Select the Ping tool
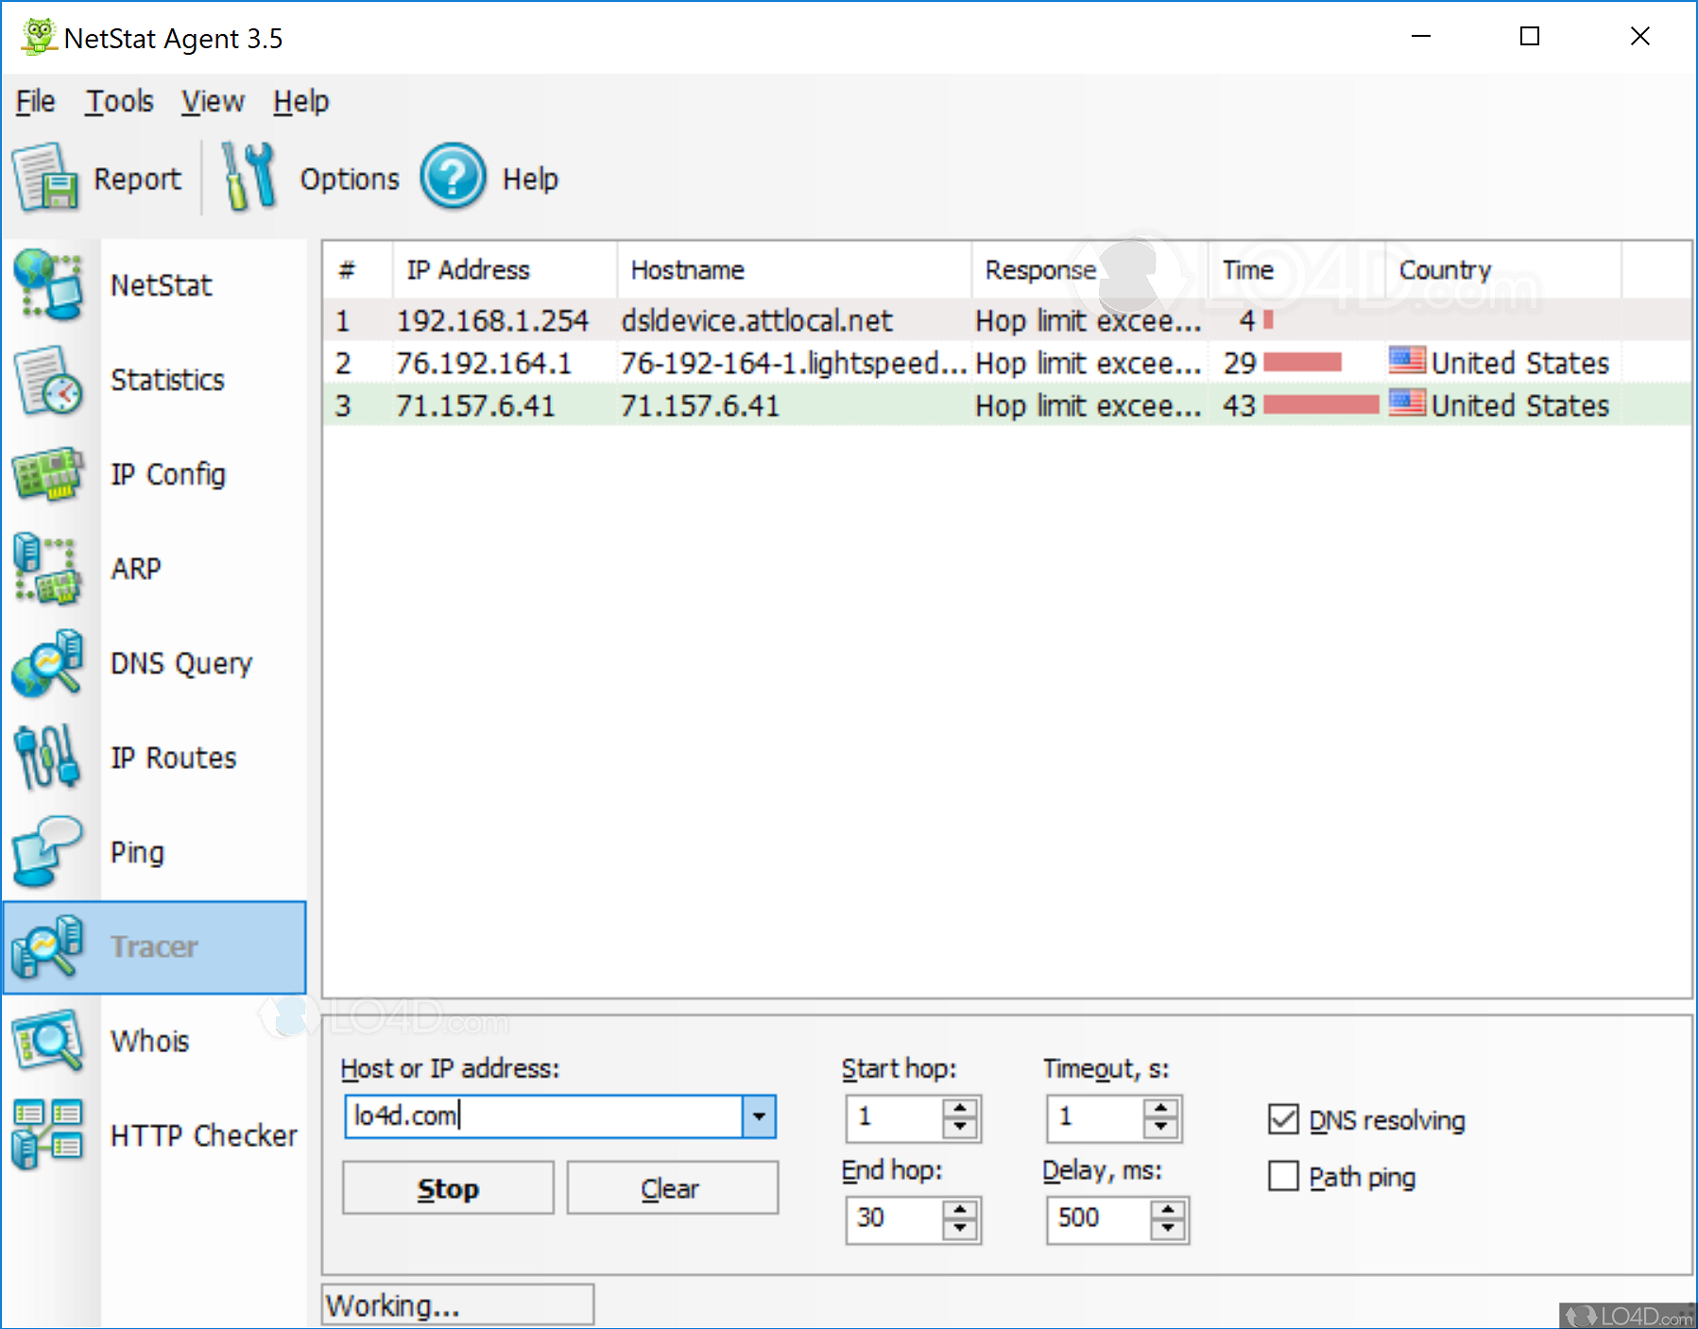This screenshot has width=1698, height=1329. 136,851
